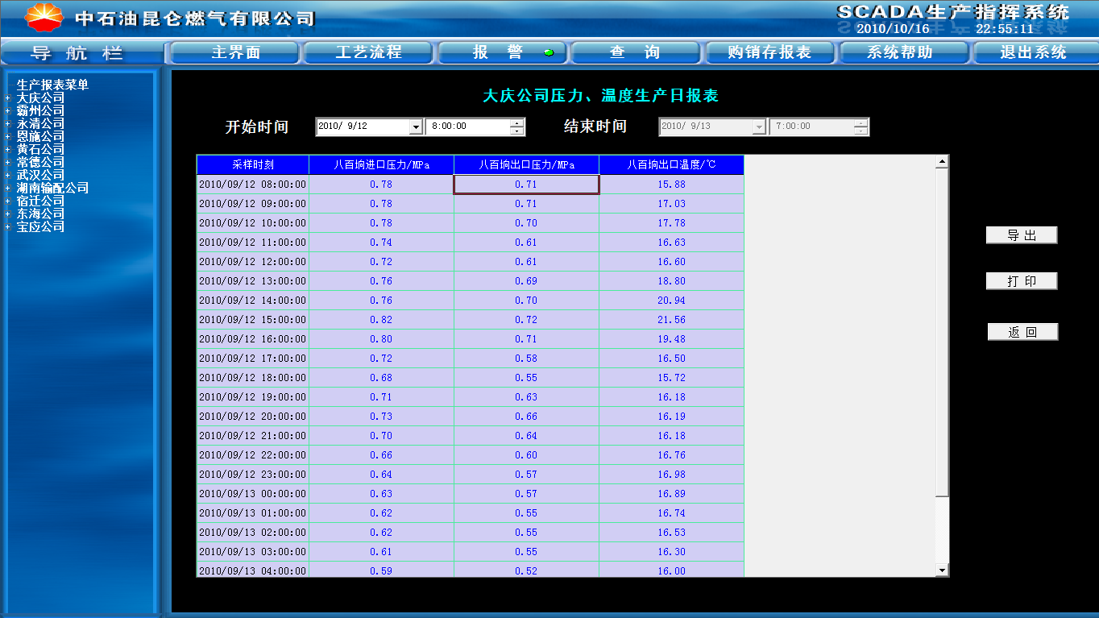This screenshot has height=618, width=1099.
Task: Click the table scrollbar's up arrow
Action: point(943,162)
